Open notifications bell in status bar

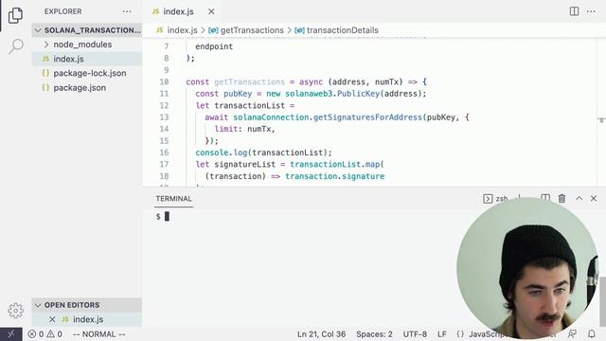(x=591, y=333)
